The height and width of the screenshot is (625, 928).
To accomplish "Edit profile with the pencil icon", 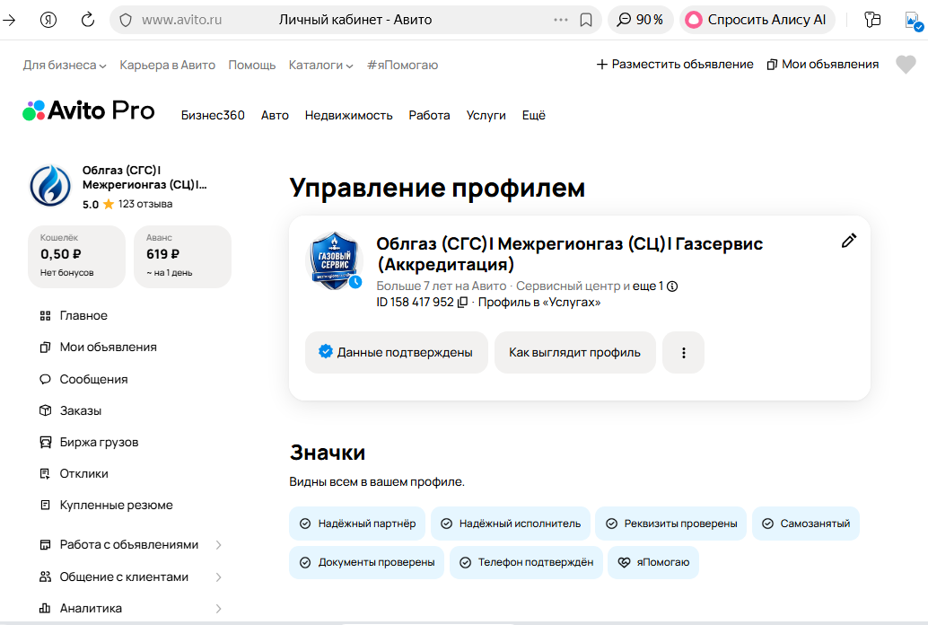I will coord(849,241).
